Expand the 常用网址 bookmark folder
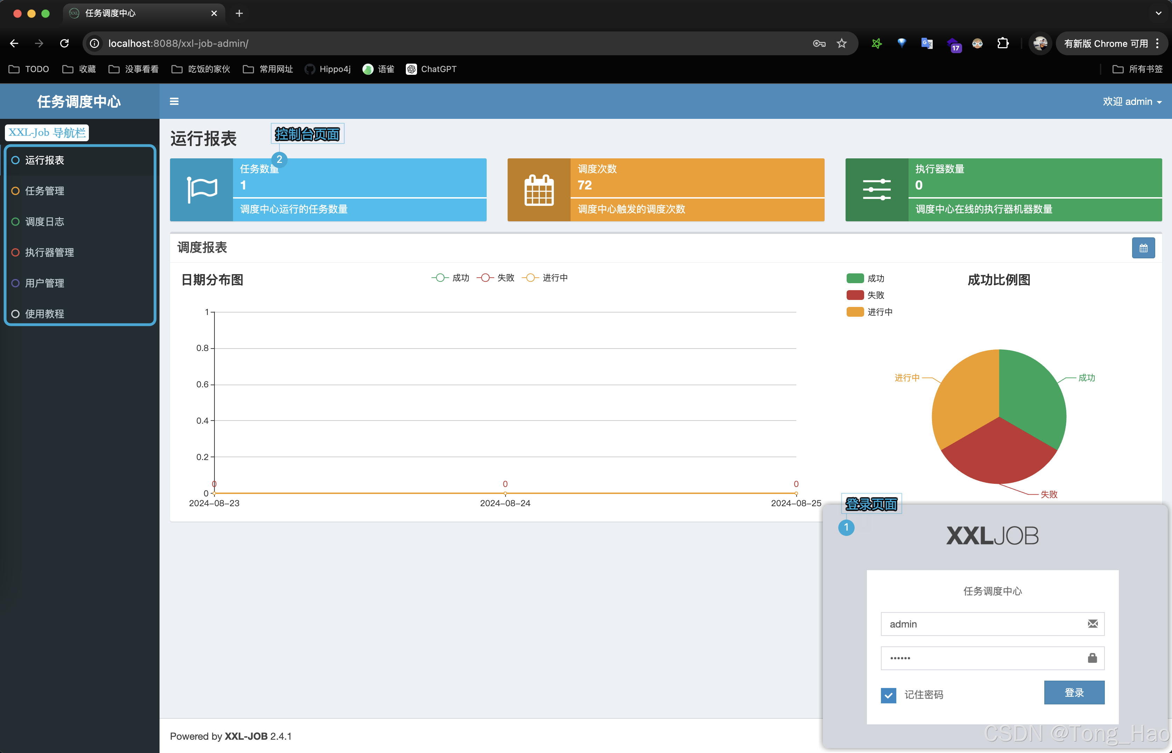The height and width of the screenshot is (753, 1172). 268,69
